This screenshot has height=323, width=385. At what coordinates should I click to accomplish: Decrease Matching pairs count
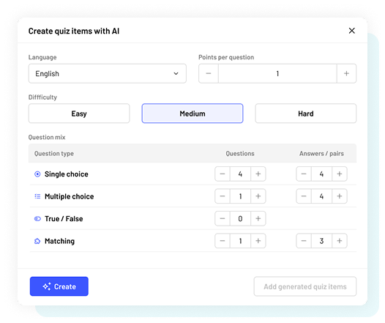tap(304, 241)
